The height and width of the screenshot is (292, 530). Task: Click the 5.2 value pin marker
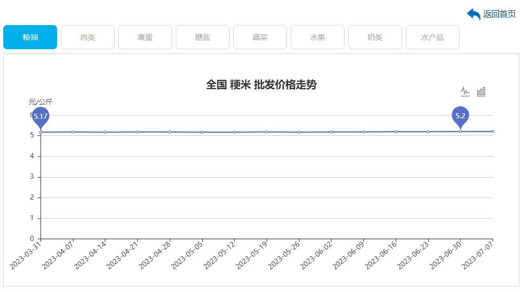460,116
